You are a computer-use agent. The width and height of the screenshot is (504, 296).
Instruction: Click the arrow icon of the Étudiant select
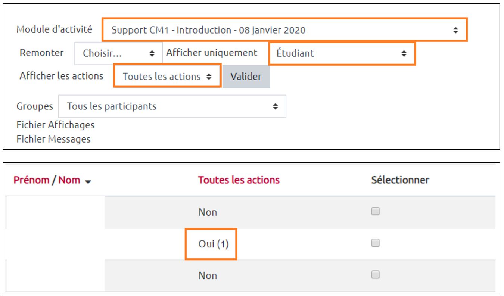coord(404,53)
